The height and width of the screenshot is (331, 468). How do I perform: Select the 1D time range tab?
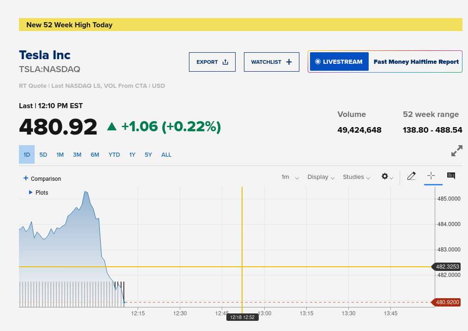(27, 154)
